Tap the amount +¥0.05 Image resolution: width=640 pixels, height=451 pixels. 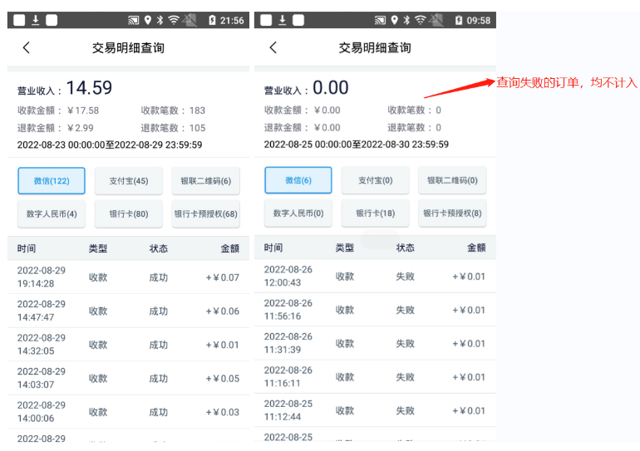click(223, 379)
